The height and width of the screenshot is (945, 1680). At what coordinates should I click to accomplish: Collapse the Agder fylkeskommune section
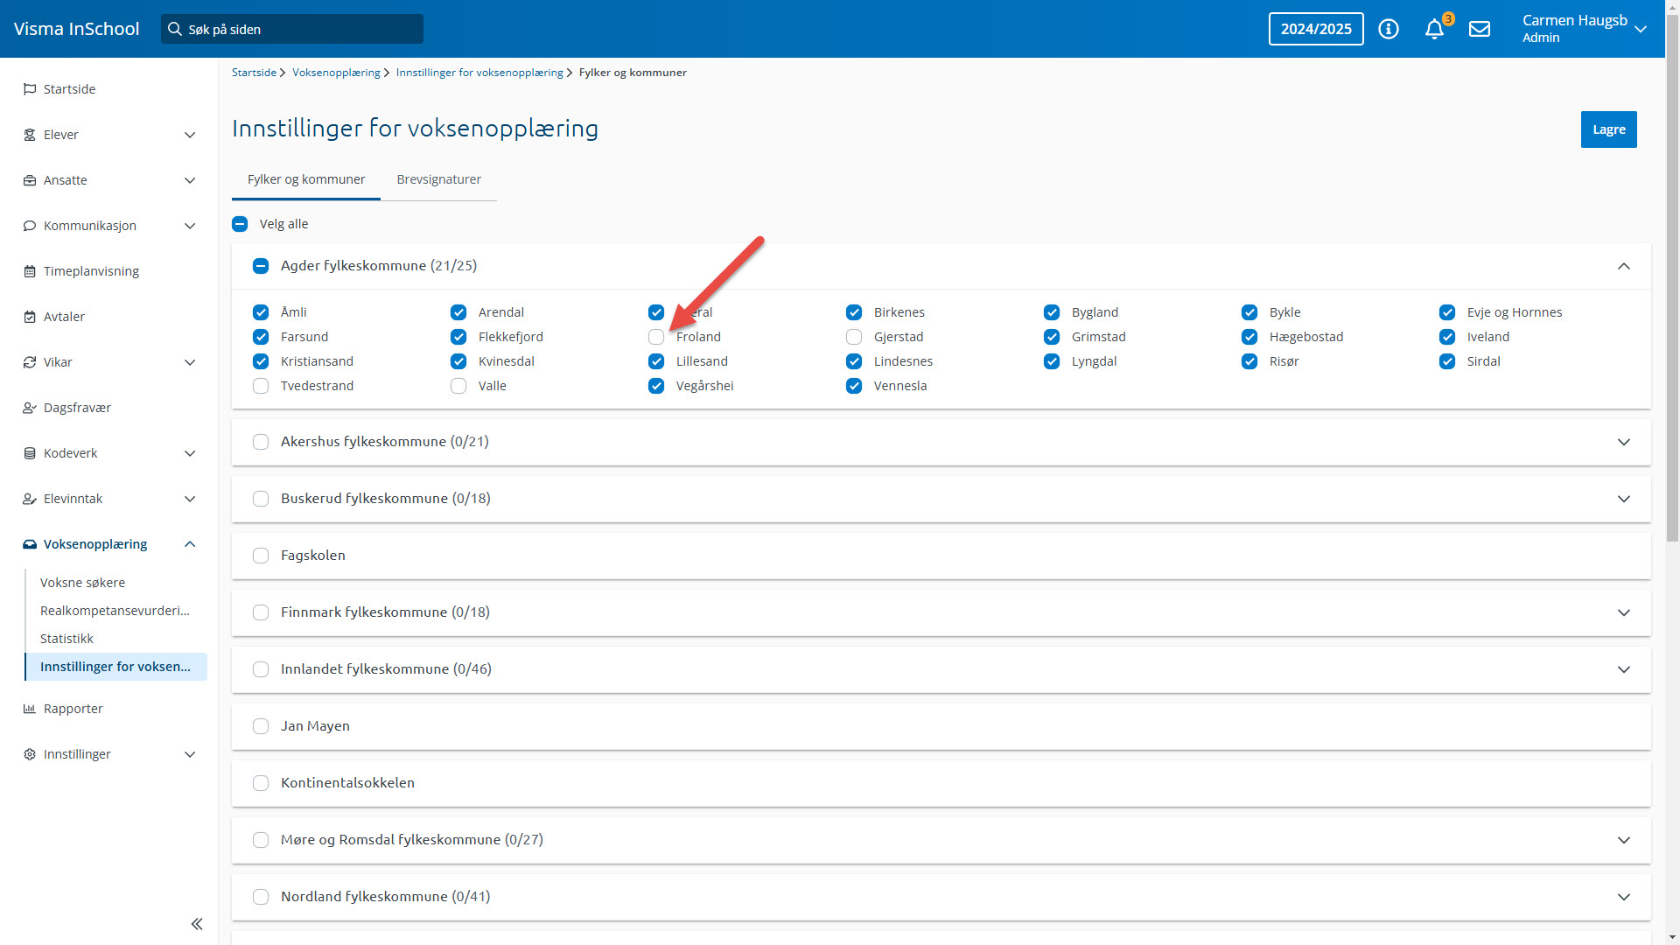1623,266
